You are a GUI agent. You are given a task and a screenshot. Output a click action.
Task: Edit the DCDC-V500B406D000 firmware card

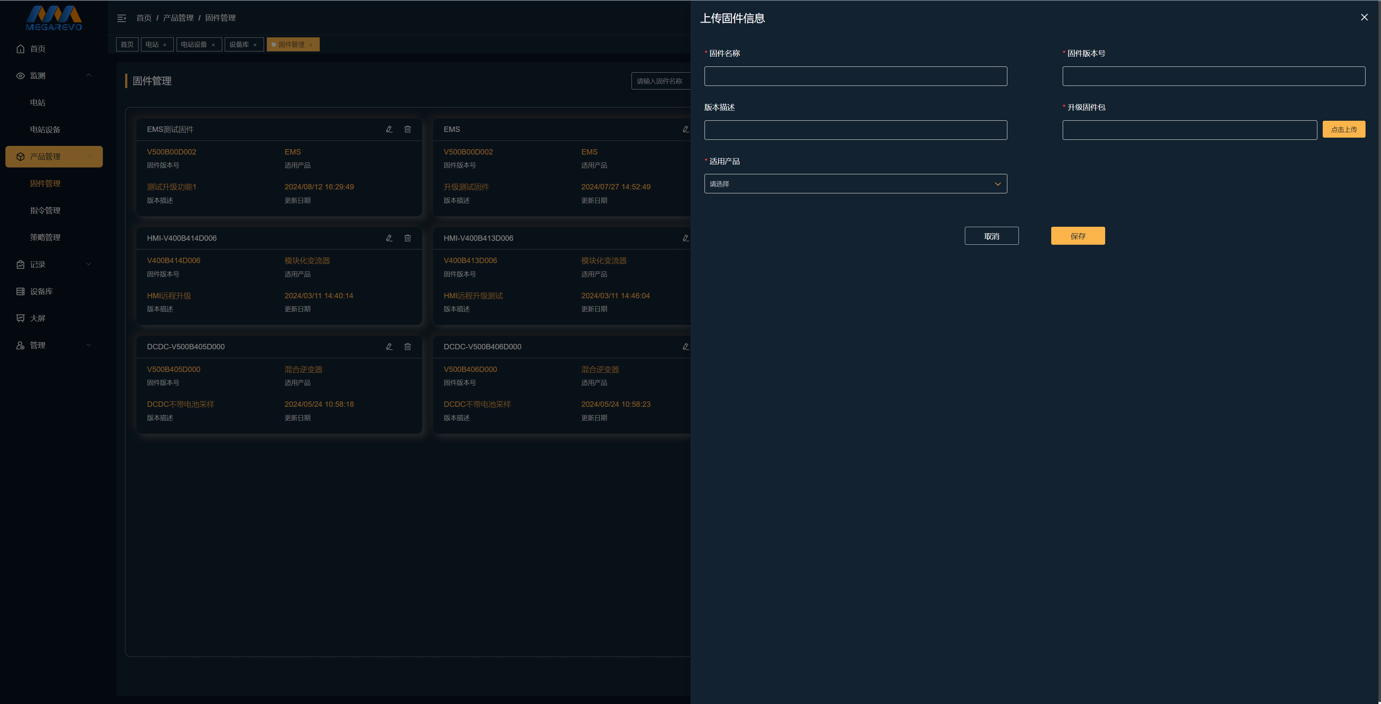[686, 347]
